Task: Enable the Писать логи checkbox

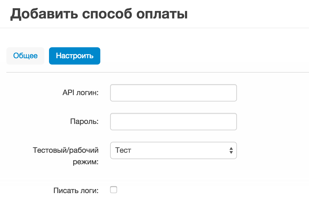Action: 114,190
